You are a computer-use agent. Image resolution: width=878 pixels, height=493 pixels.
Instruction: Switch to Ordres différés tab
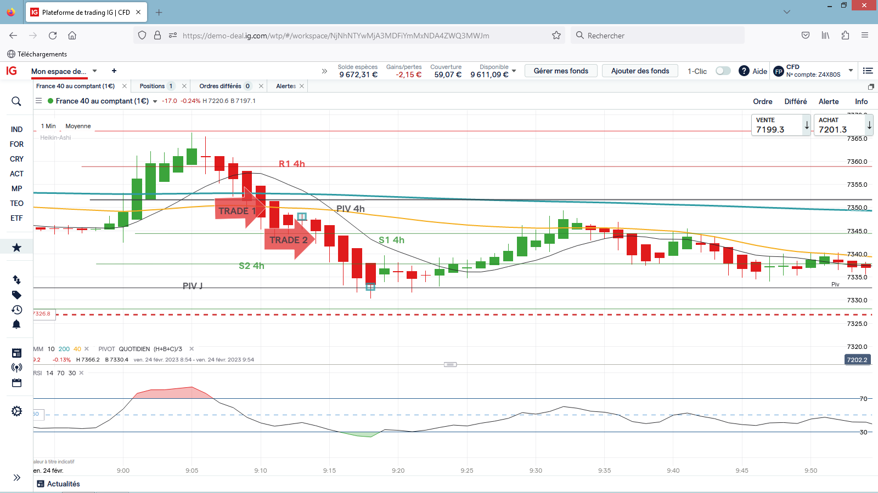[220, 86]
